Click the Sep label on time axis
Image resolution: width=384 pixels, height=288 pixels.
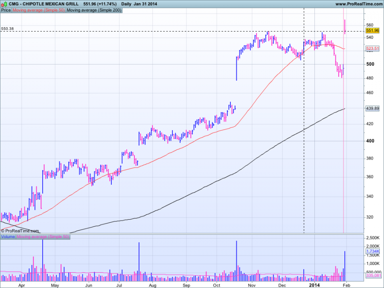(186, 285)
